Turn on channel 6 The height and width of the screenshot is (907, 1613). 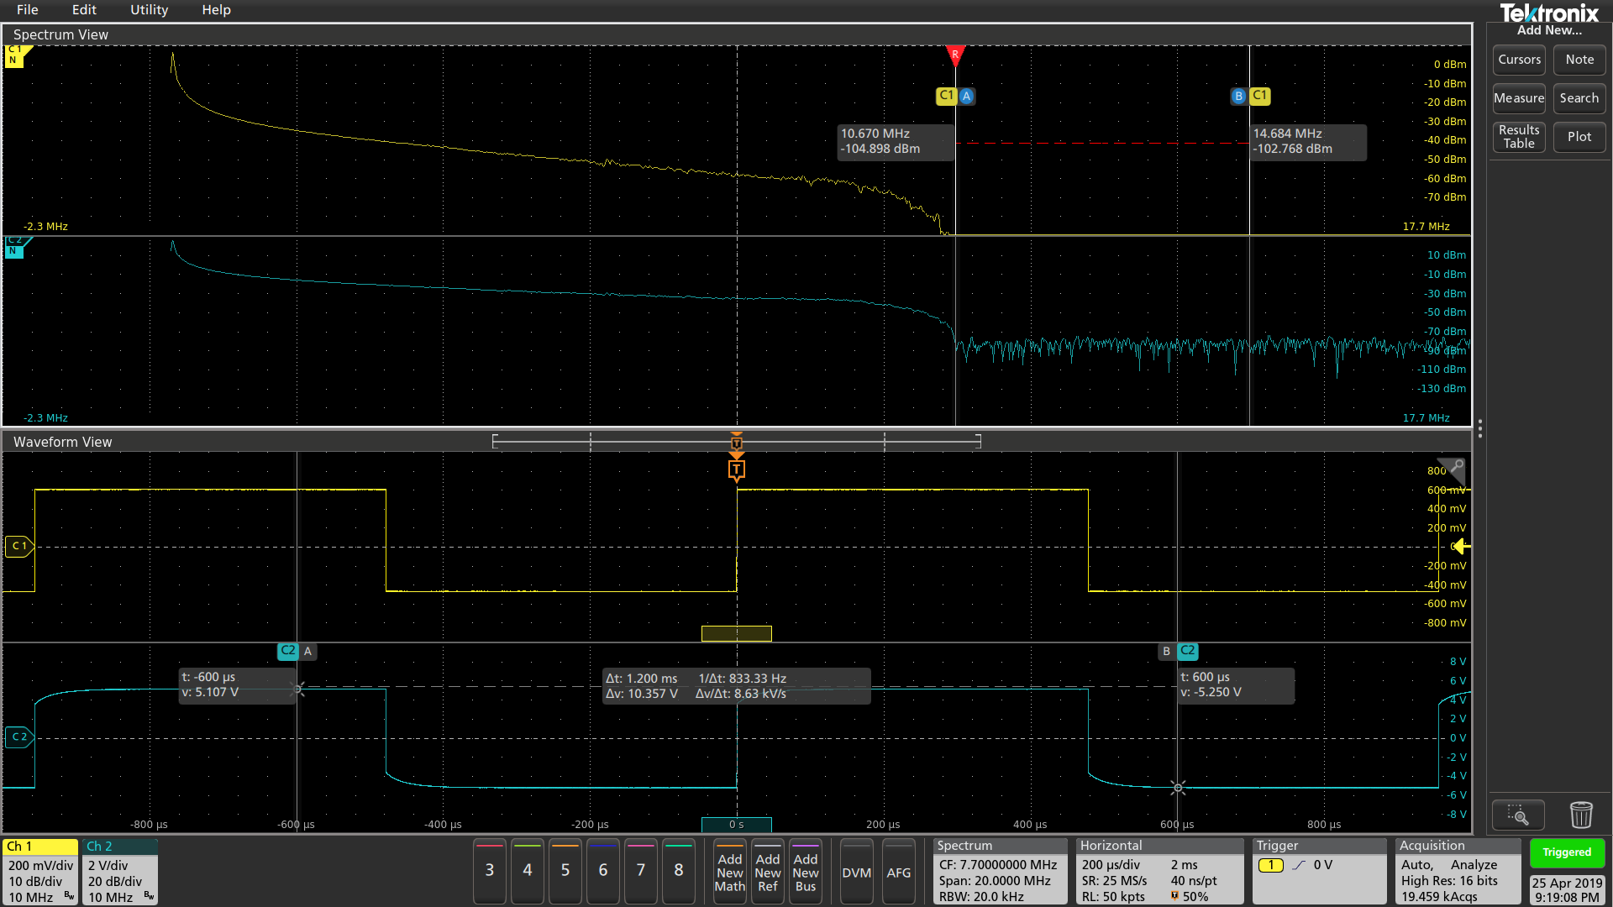pos(603,871)
